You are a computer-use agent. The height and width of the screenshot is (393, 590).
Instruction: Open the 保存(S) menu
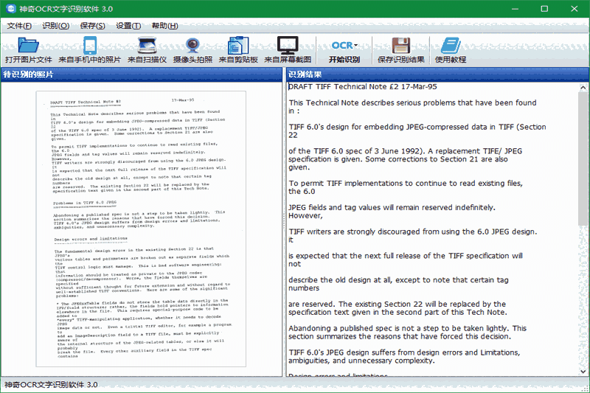coord(93,26)
